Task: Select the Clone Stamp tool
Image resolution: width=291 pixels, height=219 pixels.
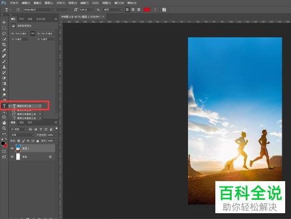Action: (4, 67)
